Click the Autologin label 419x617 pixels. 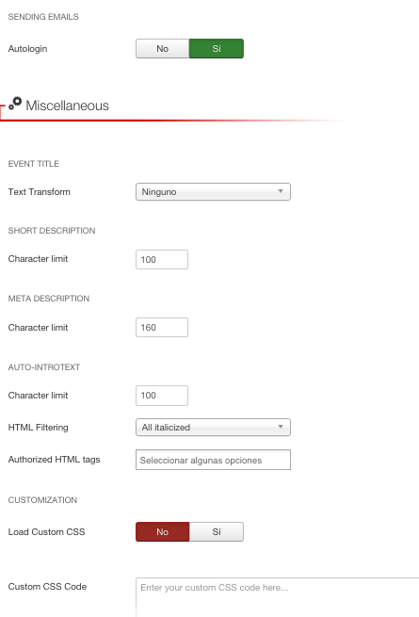(27, 49)
